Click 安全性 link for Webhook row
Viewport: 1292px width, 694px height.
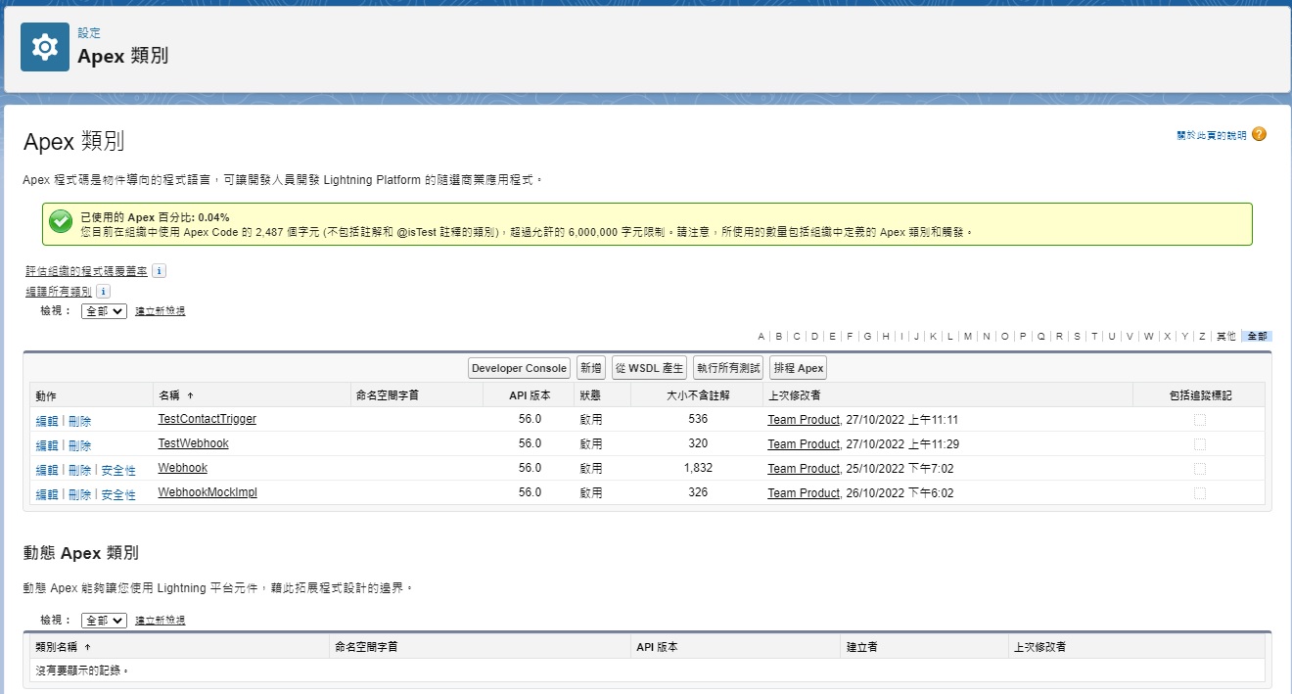(118, 470)
